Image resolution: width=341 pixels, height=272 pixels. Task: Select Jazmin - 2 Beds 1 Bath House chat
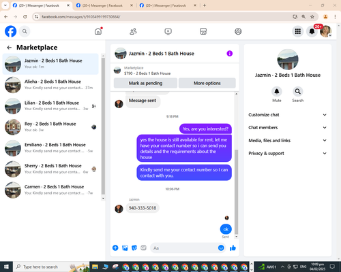tap(50, 64)
